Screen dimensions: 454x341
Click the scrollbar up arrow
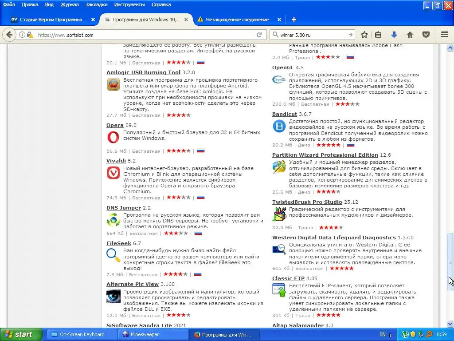click(450, 48)
